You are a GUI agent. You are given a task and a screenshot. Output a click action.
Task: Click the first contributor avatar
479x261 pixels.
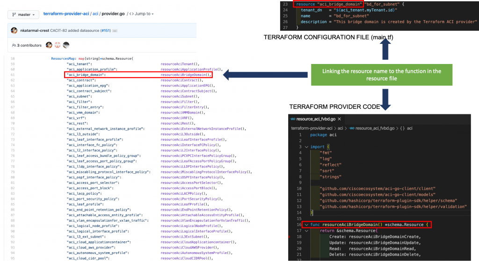(x=49, y=45)
